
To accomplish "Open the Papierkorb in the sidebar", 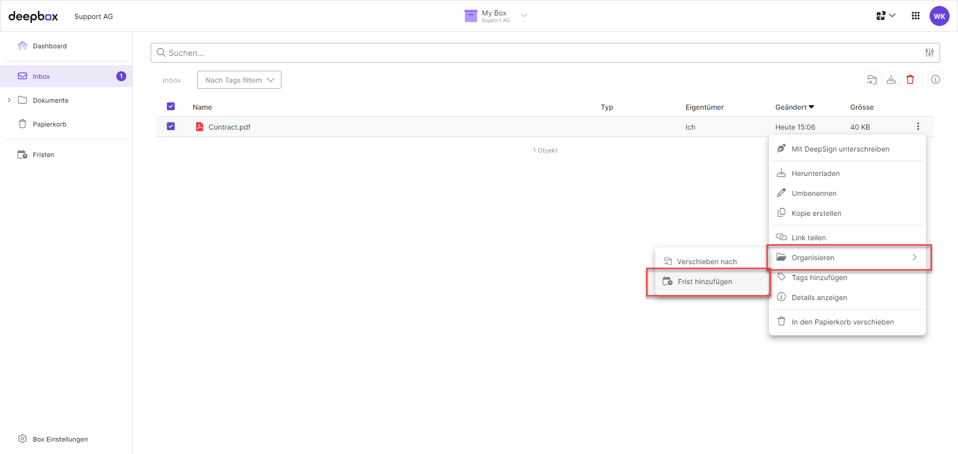I will 49,124.
